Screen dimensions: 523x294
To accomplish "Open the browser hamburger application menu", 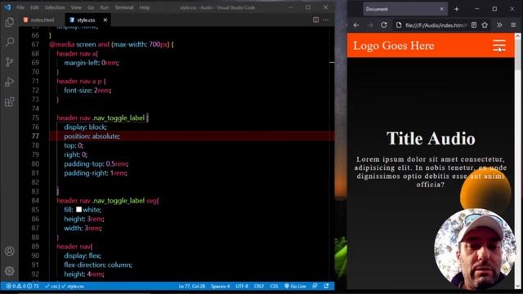I will tap(513, 25).
